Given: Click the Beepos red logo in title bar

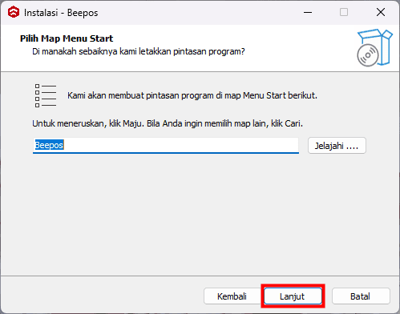Looking at the screenshot, I should (x=14, y=12).
